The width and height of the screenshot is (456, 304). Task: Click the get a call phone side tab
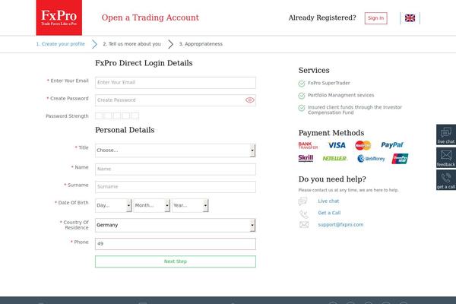click(x=446, y=180)
